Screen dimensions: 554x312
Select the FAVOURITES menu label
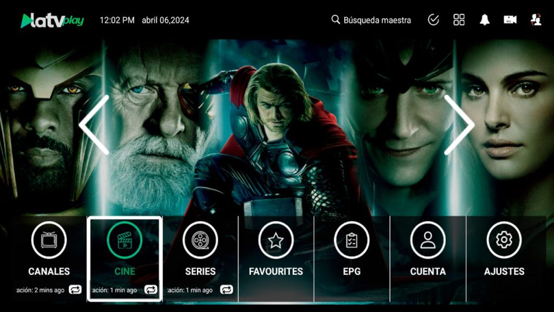276,271
